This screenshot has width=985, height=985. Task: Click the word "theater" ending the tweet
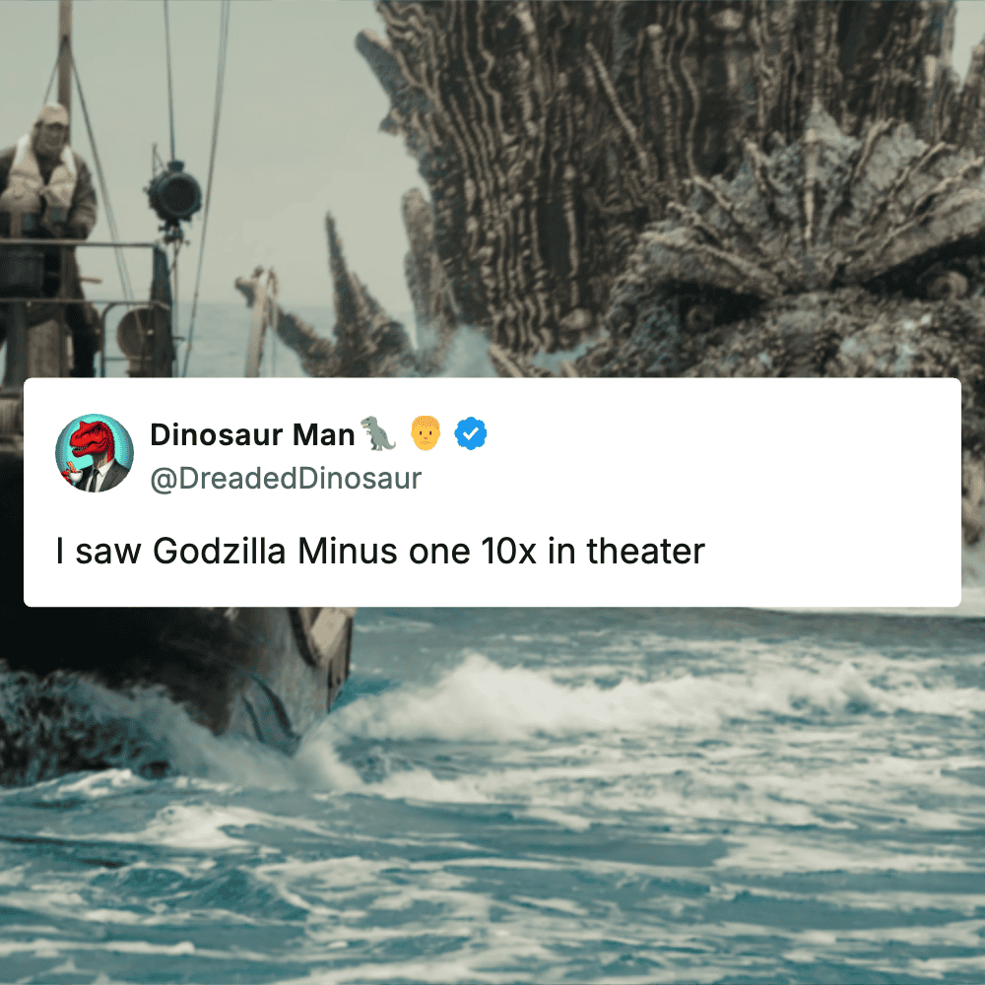(x=646, y=551)
